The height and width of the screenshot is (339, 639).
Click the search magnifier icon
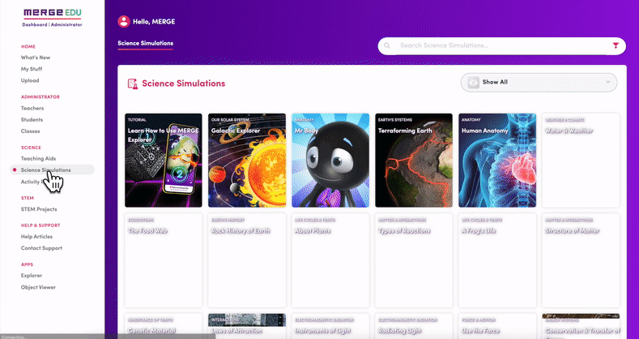click(x=387, y=45)
